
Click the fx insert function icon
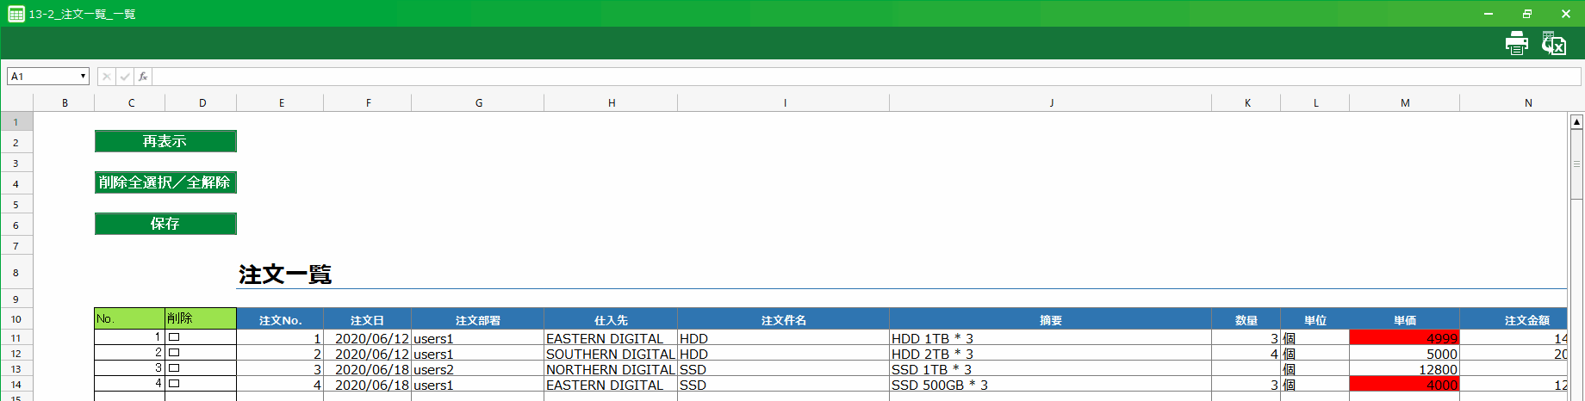(x=143, y=77)
